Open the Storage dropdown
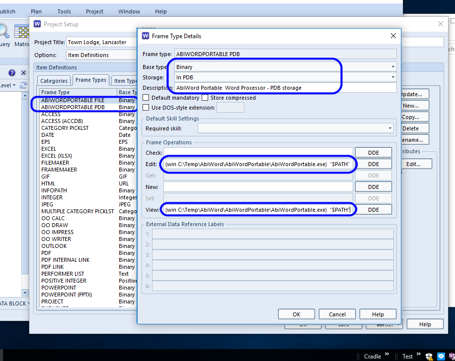Viewport: 455px width, 361px height. (x=393, y=77)
